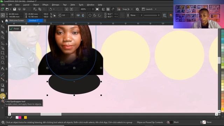Viewport: 224px width, 126px height.
Task: Select the Interactive Fill tool
Action: [x=2, y=101]
